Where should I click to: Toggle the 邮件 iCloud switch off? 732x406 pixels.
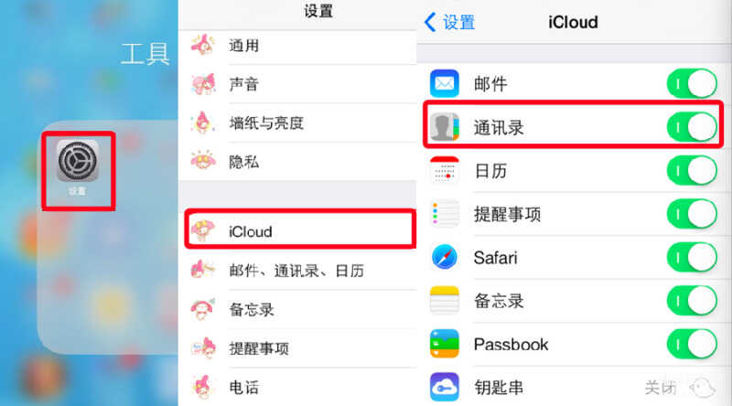(693, 83)
